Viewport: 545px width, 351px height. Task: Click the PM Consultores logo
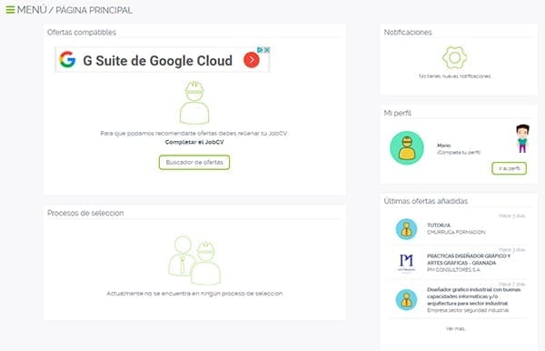point(406,264)
